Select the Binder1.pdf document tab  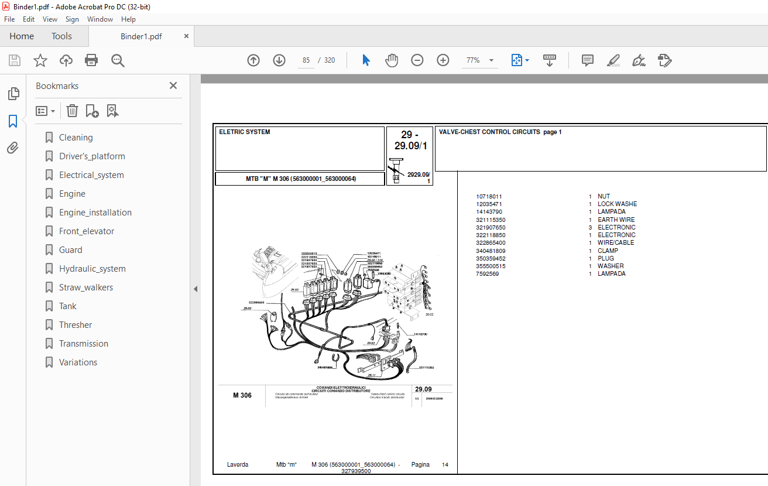(141, 36)
